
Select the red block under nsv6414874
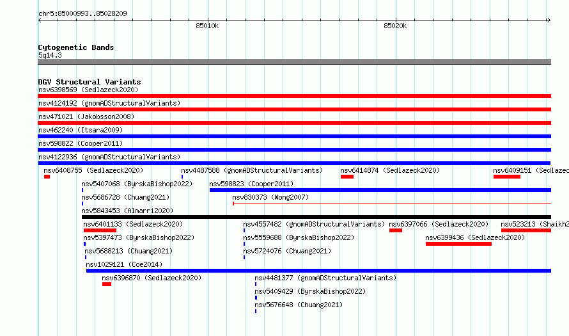(x=347, y=177)
